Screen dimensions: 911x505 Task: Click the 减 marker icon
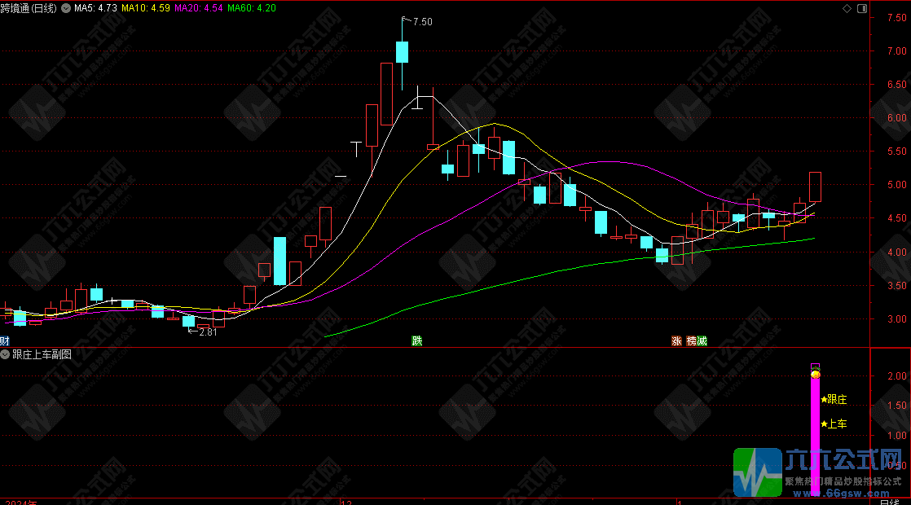[702, 341]
